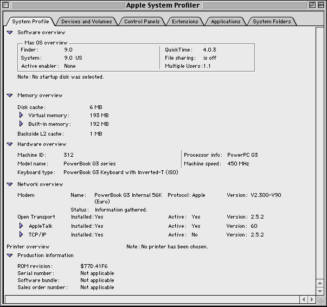Screen dimensions: 327x307
Task: Click the Active enabler None value
Action: click(x=69, y=66)
